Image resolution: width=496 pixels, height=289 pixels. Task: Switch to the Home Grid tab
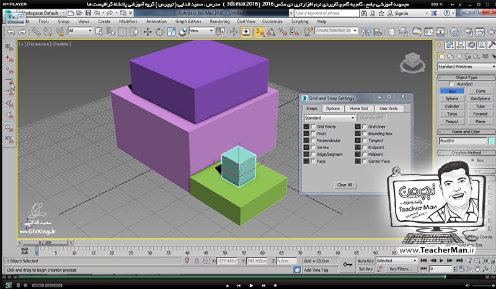[x=359, y=108]
